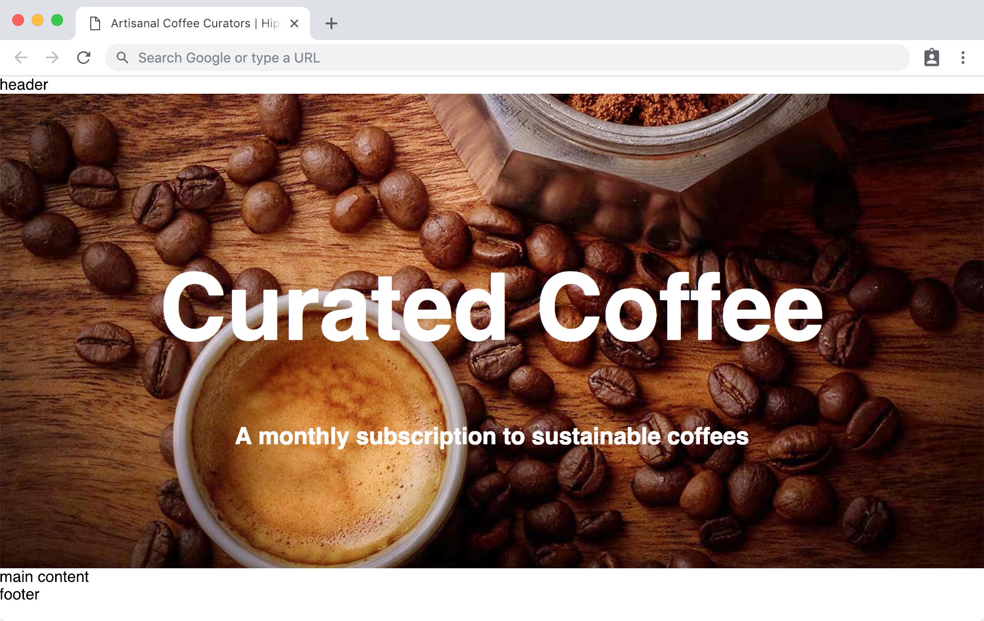984x621 pixels.
Task: Click the page reload icon
Action: tap(83, 58)
